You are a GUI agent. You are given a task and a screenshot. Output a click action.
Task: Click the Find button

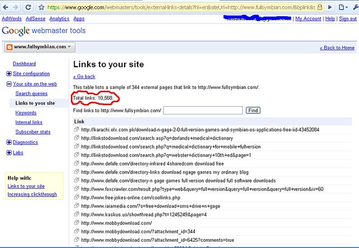click(253, 111)
